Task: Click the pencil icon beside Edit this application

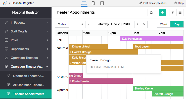Action: pyautogui.click(x=141, y=3)
